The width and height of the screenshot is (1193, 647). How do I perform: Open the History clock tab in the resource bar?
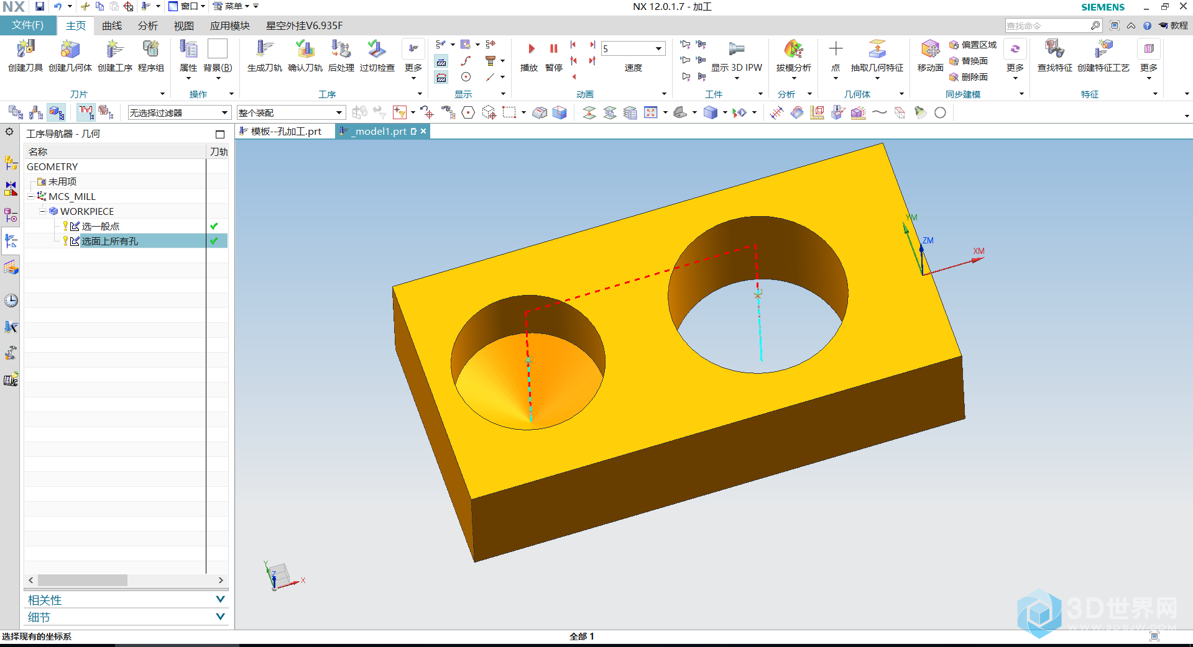point(11,301)
